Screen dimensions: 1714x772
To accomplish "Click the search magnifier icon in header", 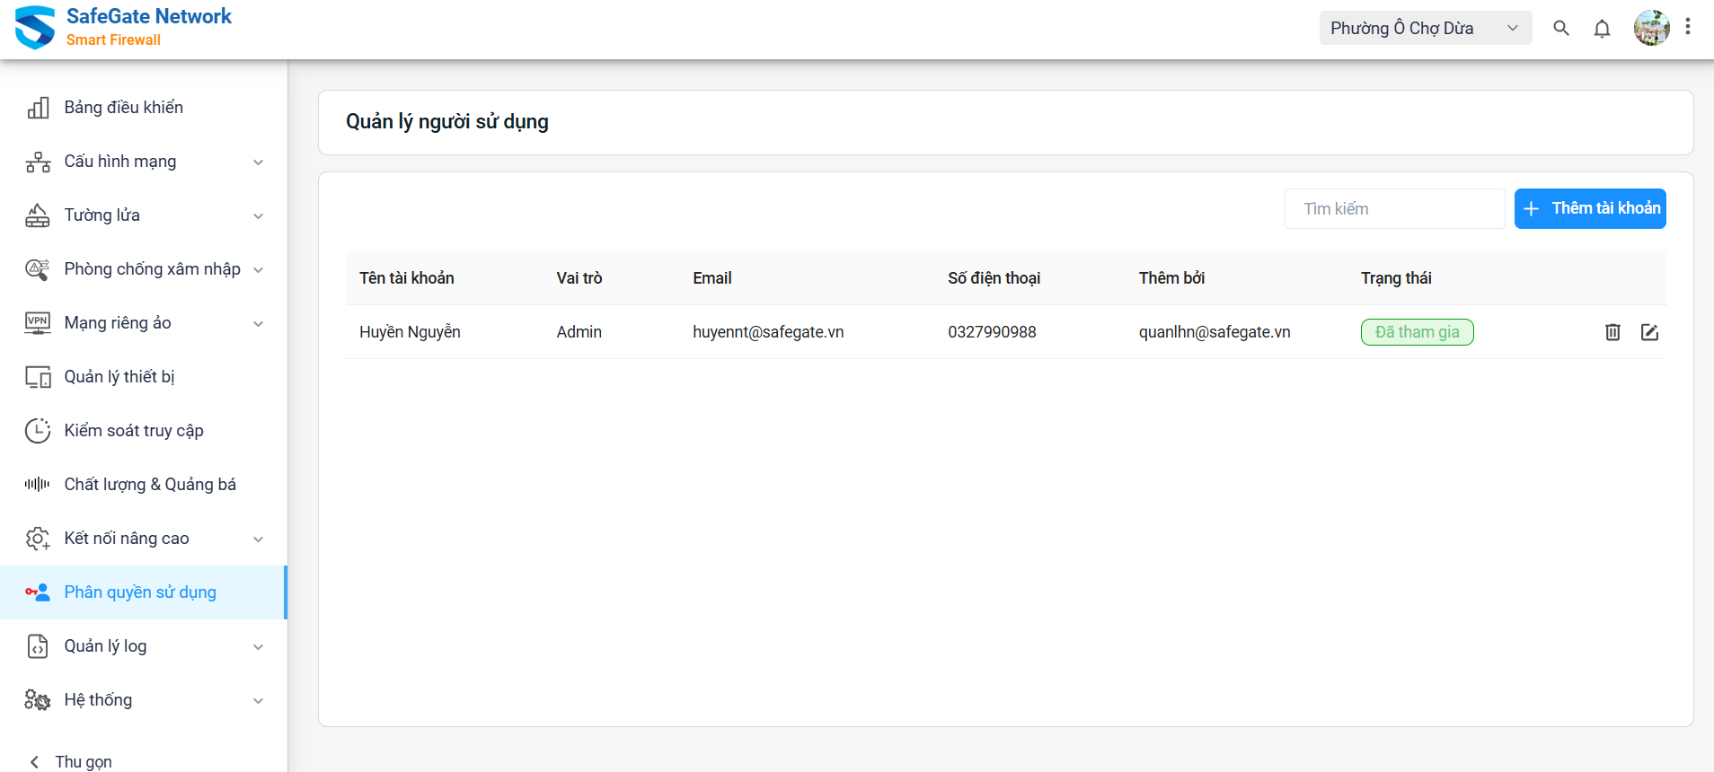I will 1561,29.
